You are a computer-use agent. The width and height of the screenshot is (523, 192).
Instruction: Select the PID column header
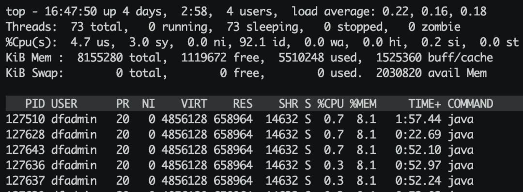(35, 104)
